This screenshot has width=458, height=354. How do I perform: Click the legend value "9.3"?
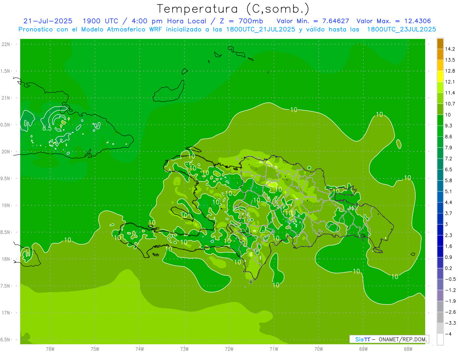(449, 126)
